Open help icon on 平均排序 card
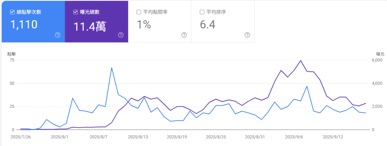Viewport: 387px width, 146px height. [247, 35]
